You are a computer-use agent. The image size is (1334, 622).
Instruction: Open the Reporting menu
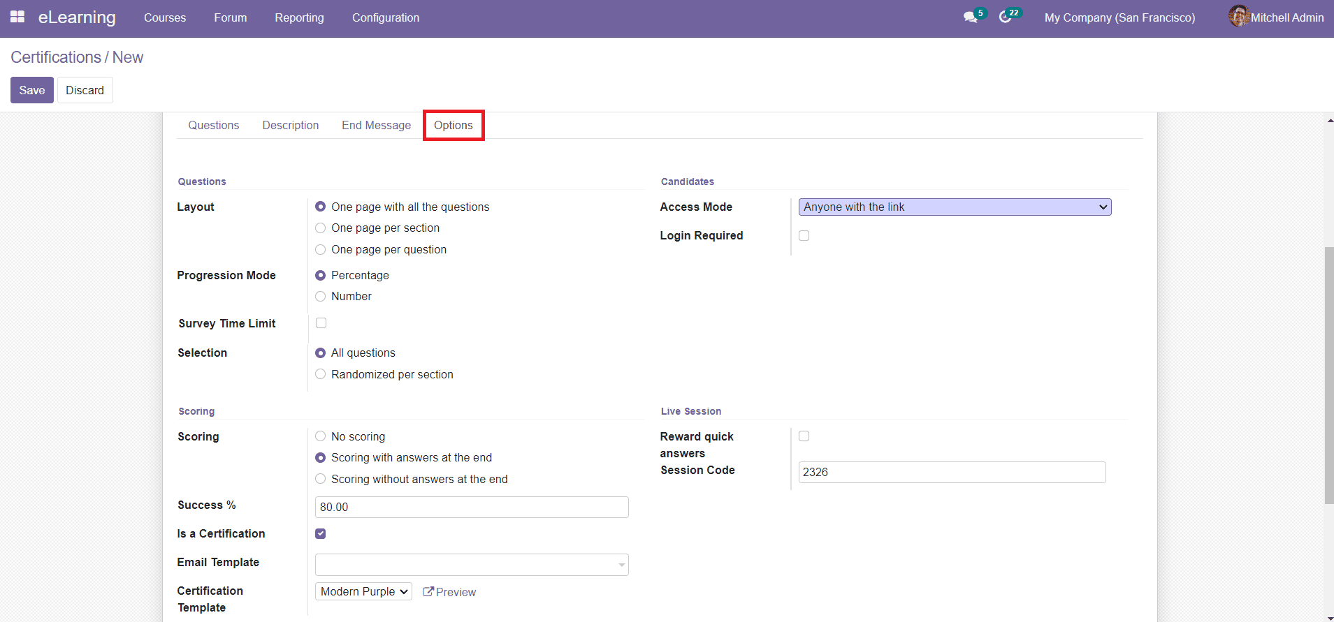click(299, 17)
